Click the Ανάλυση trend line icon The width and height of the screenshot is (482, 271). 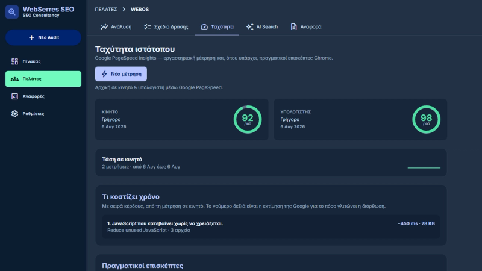(x=104, y=26)
